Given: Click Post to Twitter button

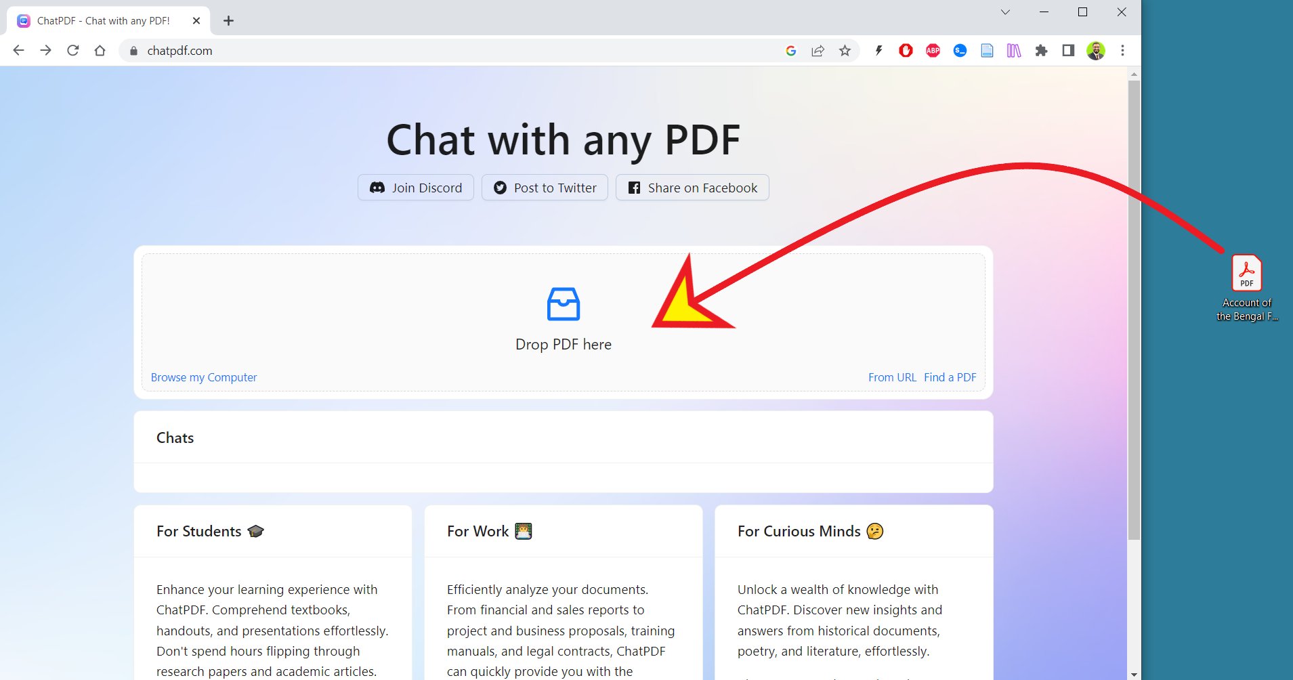Looking at the screenshot, I should 545,188.
